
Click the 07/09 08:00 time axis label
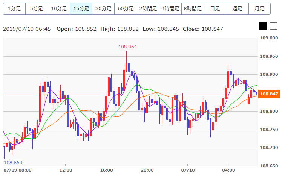coord(17,170)
